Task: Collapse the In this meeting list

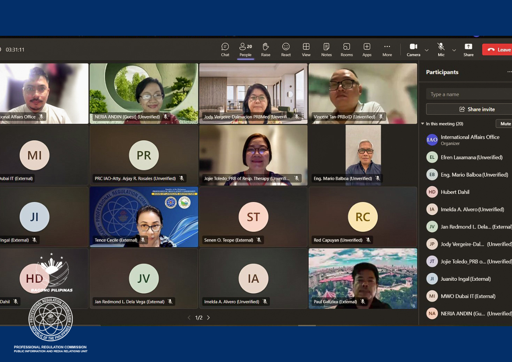Action: tap(422, 124)
